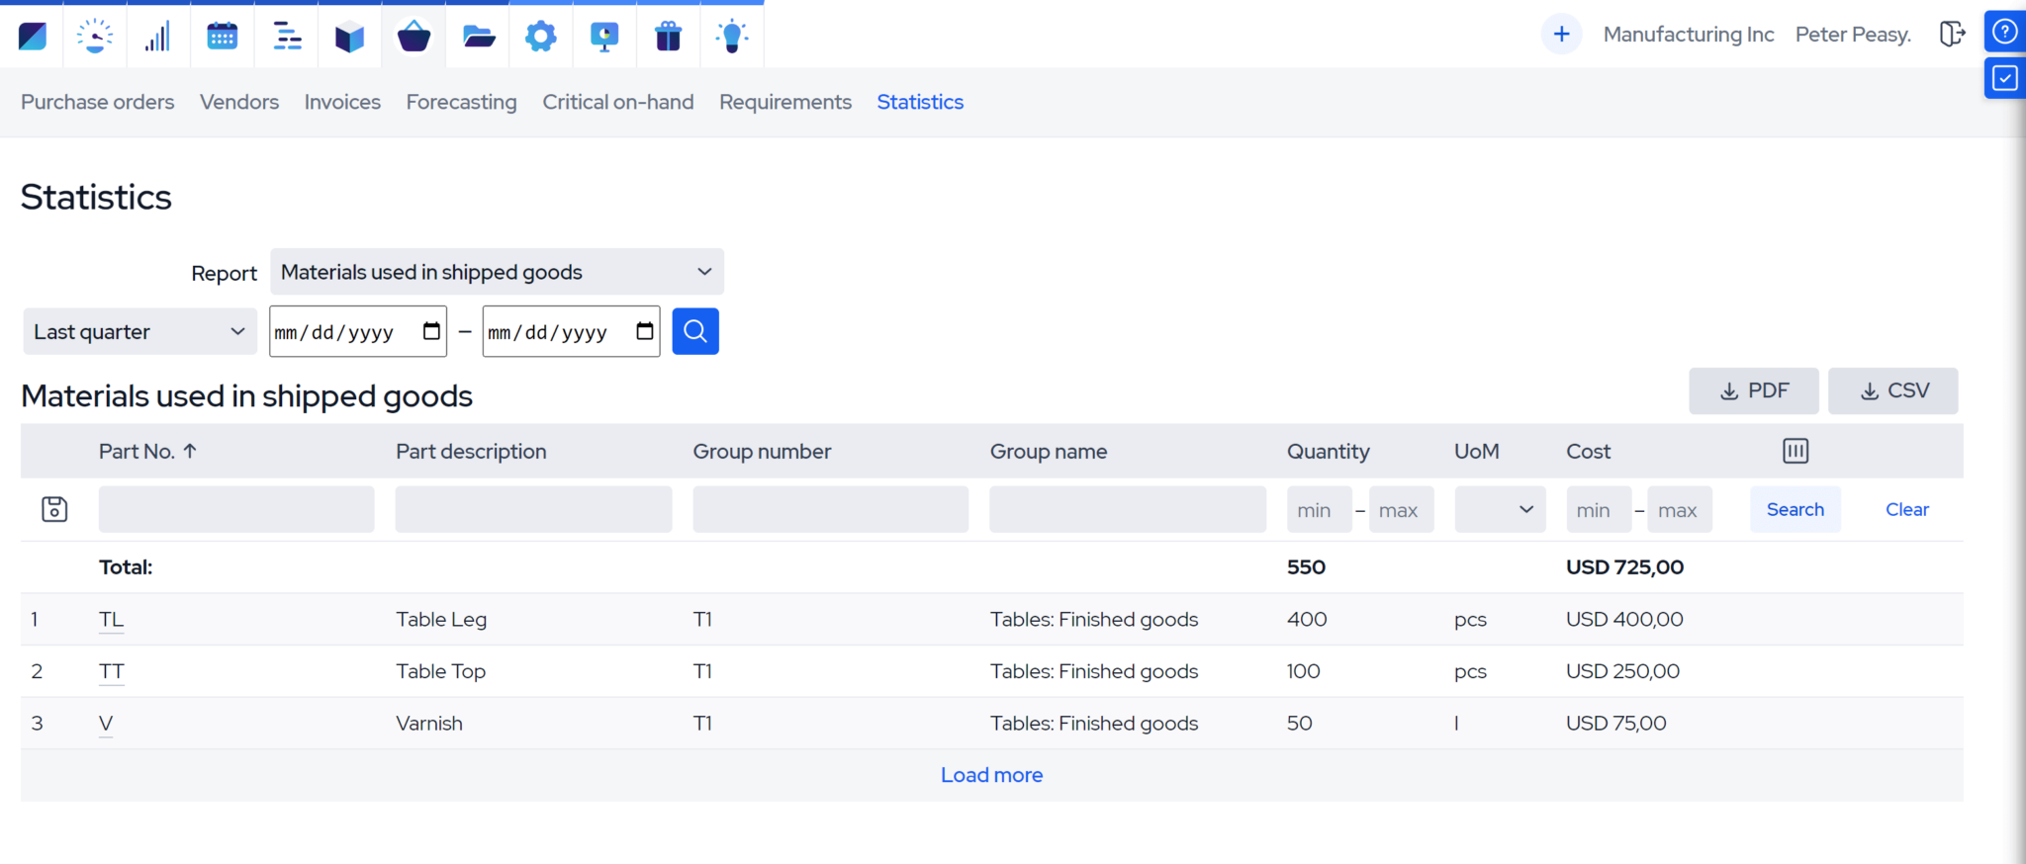Click the blue magnifier search button
The image size is (2026, 864).
(x=694, y=331)
